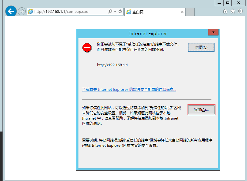
Task: Click the blue Back arrow button
Action: pyautogui.click(x=11, y=11)
